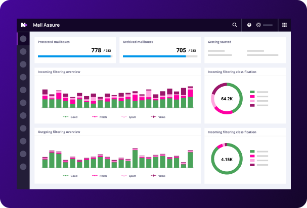Select the fourth sidebar circle icon
The width and height of the screenshot is (307, 208).
click(23, 77)
